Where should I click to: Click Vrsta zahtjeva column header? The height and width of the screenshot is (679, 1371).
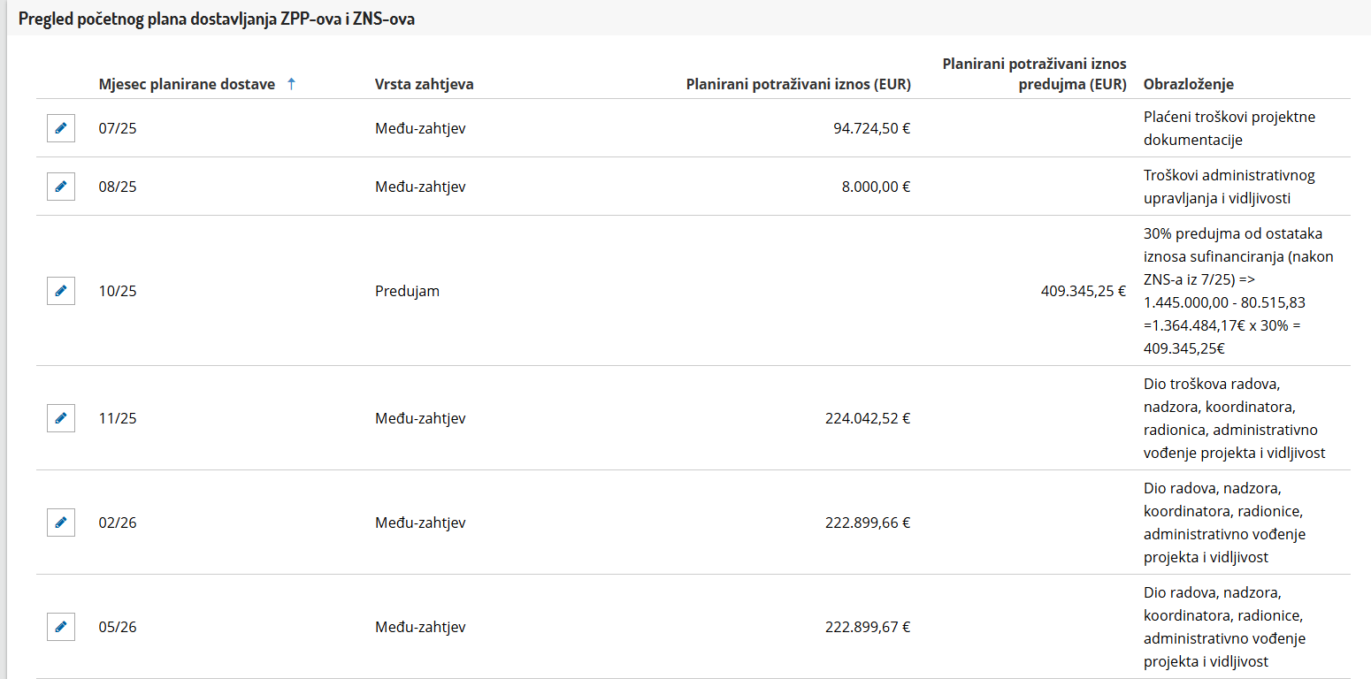tap(424, 84)
